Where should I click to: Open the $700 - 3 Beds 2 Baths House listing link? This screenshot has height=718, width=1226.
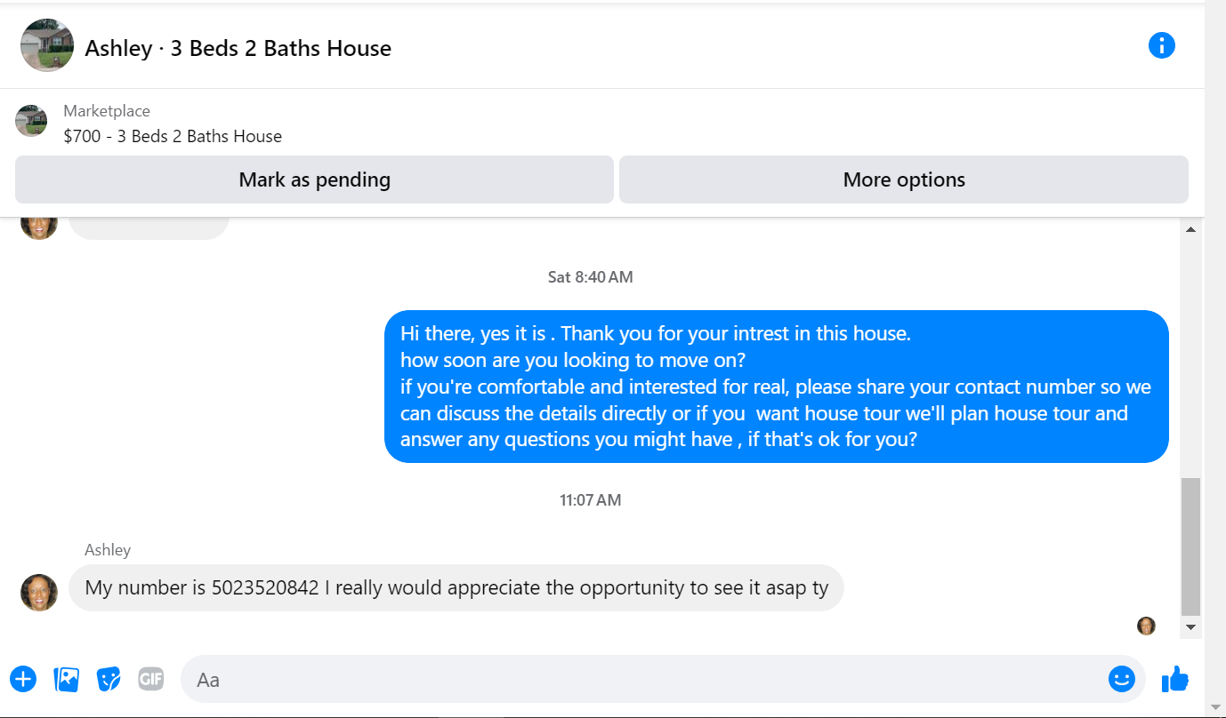click(173, 137)
